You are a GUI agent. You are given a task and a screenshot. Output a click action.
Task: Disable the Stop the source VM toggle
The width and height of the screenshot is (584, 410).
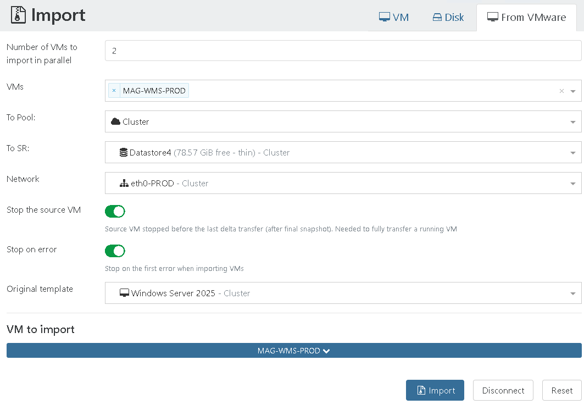click(x=115, y=212)
